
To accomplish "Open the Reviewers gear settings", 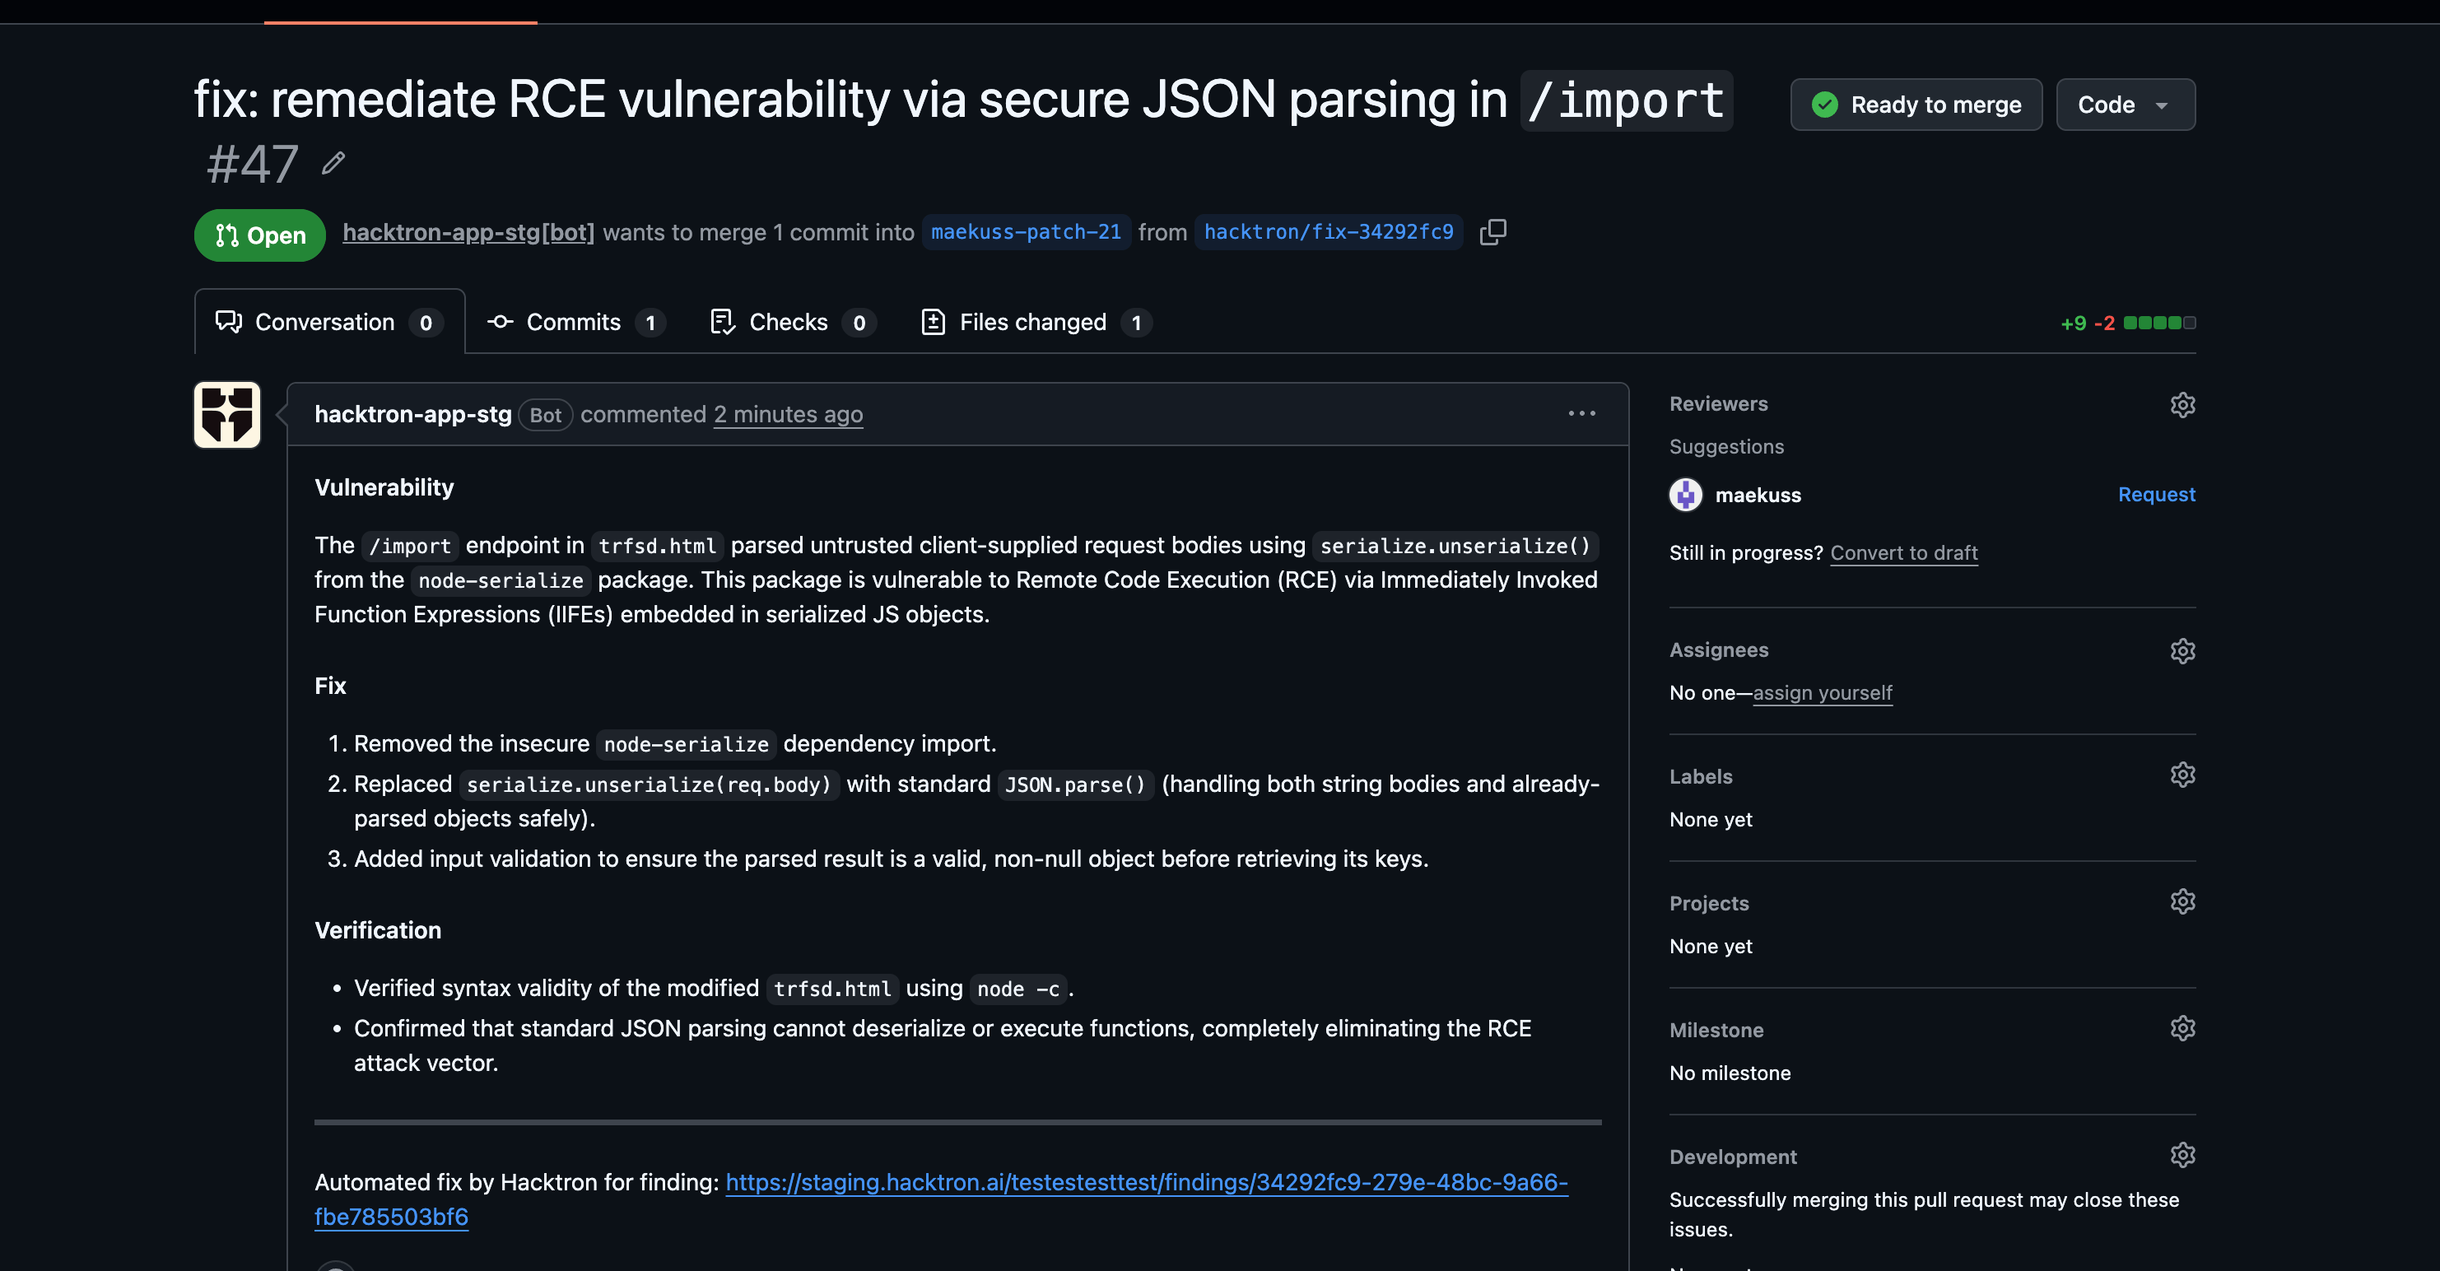I will (2182, 404).
